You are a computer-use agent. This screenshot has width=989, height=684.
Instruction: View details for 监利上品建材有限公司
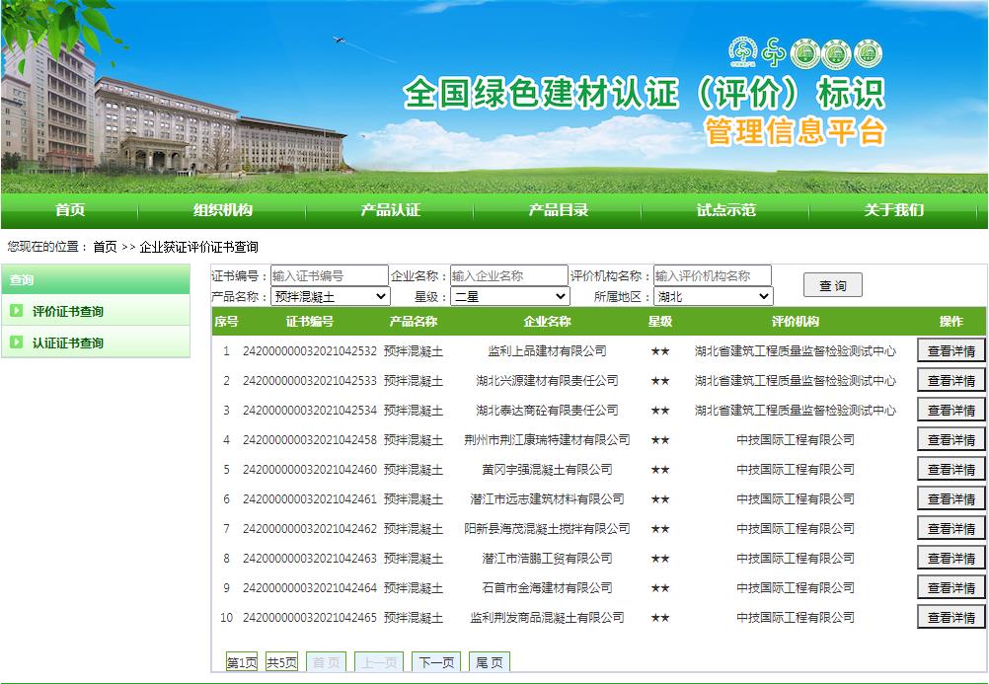point(951,350)
